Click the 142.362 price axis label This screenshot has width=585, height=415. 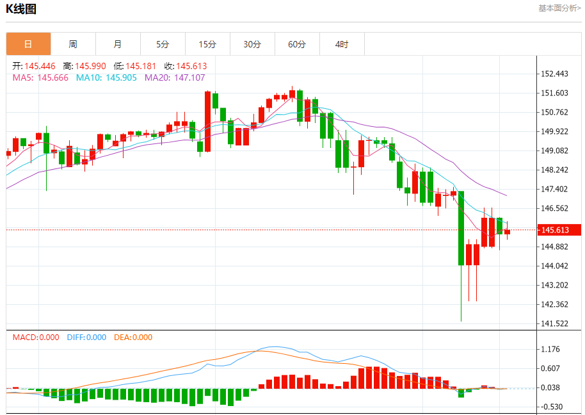tap(554, 305)
